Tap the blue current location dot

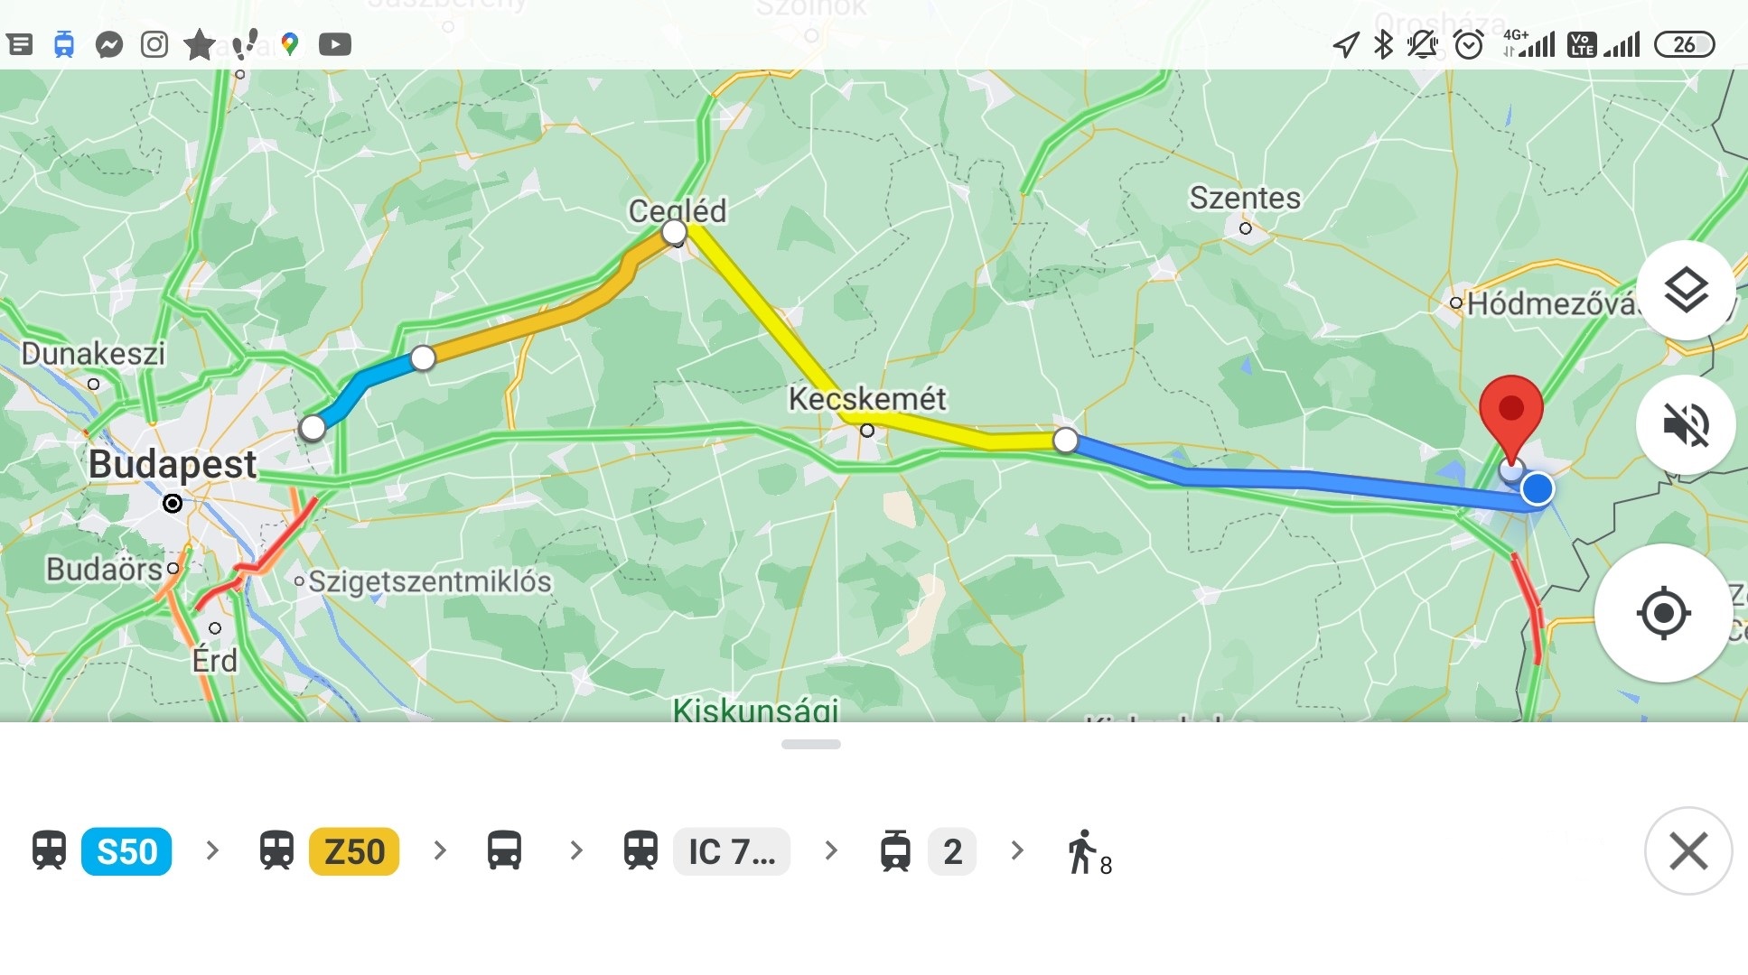(x=1537, y=488)
